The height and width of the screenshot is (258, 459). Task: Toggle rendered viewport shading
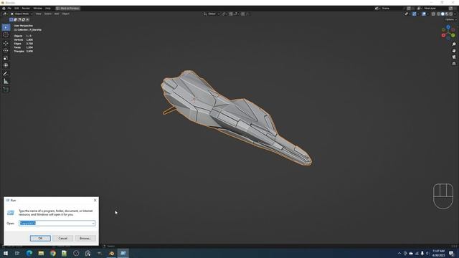(451, 14)
